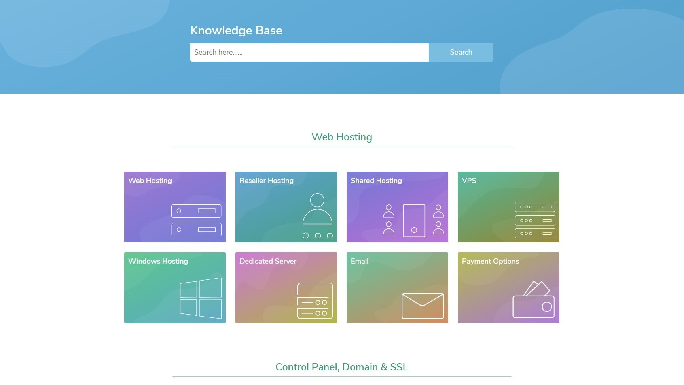Screen dimensions: 684x385
Task: Click the wallet icon in Payment Options
Action: click(x=534, y=300)
